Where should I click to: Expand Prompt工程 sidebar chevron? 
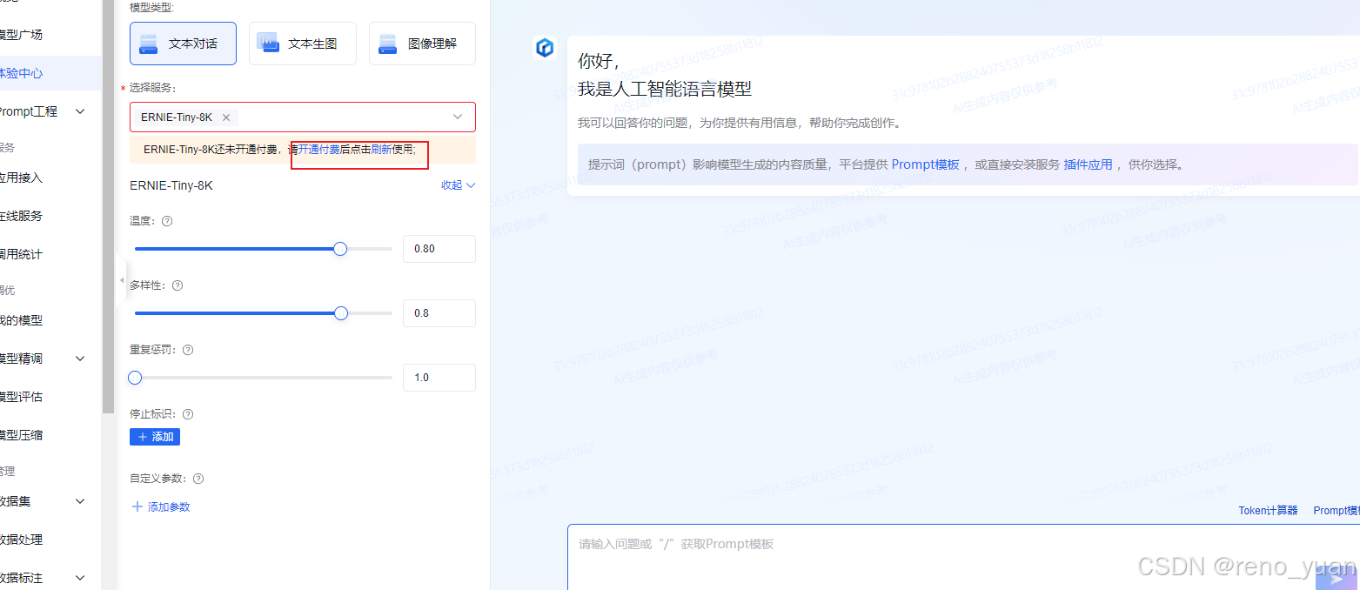pyautogui.click(x=80, y=111)
